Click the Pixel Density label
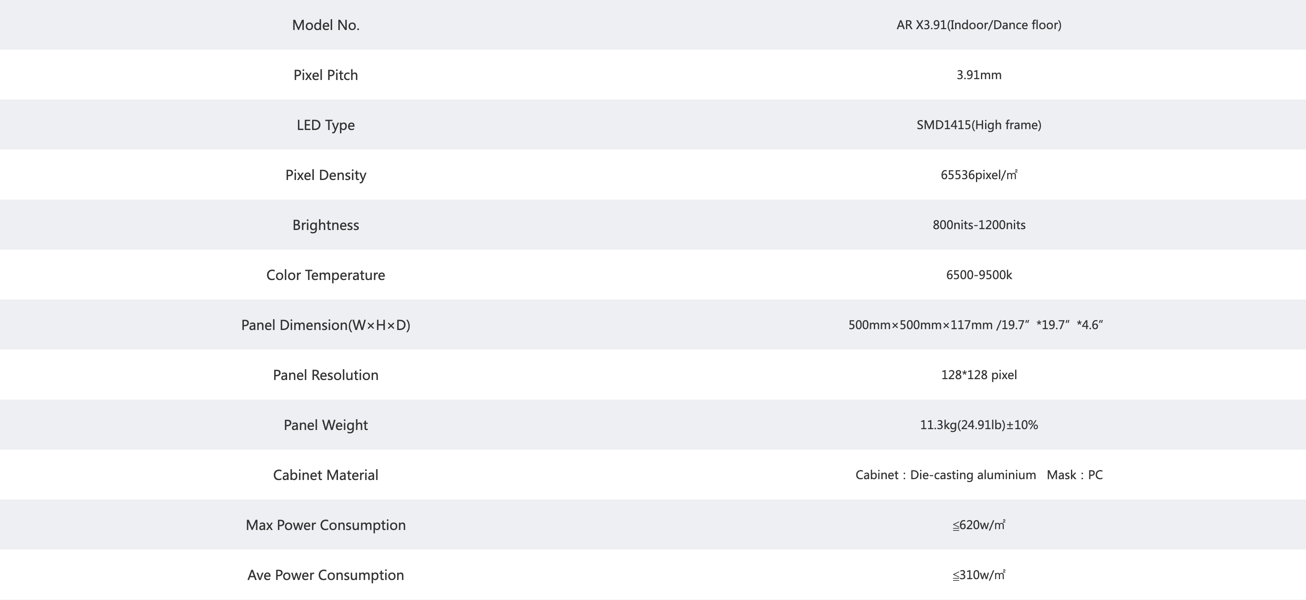 [x=325, y=175]
